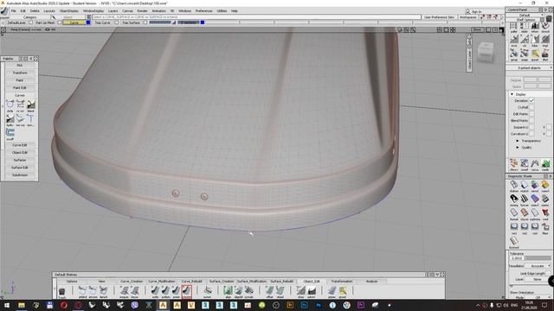This screenshot has height=311, width=554.
Task: Expand the Curve Edit palette section
Action: pos(20,145)
